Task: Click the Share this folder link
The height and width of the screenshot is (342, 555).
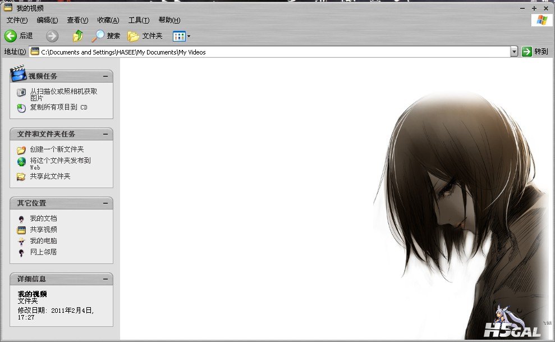Action: [50, 176]
